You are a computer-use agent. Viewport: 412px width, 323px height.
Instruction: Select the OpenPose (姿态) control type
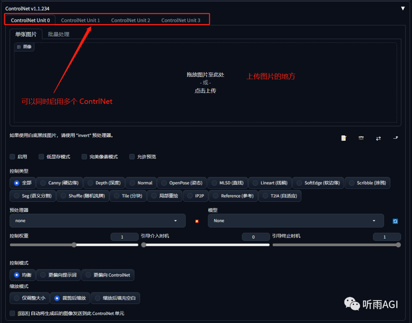click(182, 183)
